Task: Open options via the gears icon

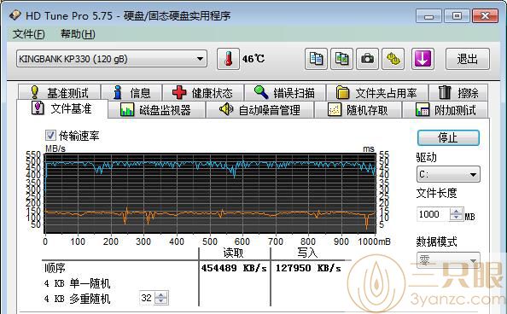Action: point(393,59)
